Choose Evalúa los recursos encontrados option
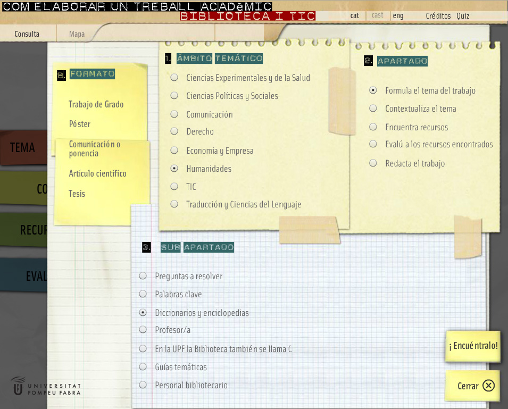This screenshot has height=409, width=508. pos(373,144)
